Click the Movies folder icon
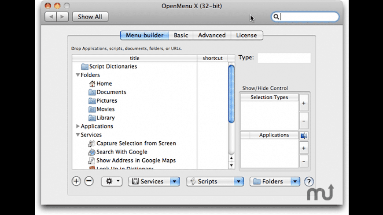 pos(92,109)
